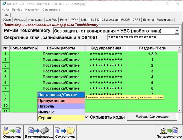
Task: Select Сервис mode in the list
Action: [x=61, y=118]
